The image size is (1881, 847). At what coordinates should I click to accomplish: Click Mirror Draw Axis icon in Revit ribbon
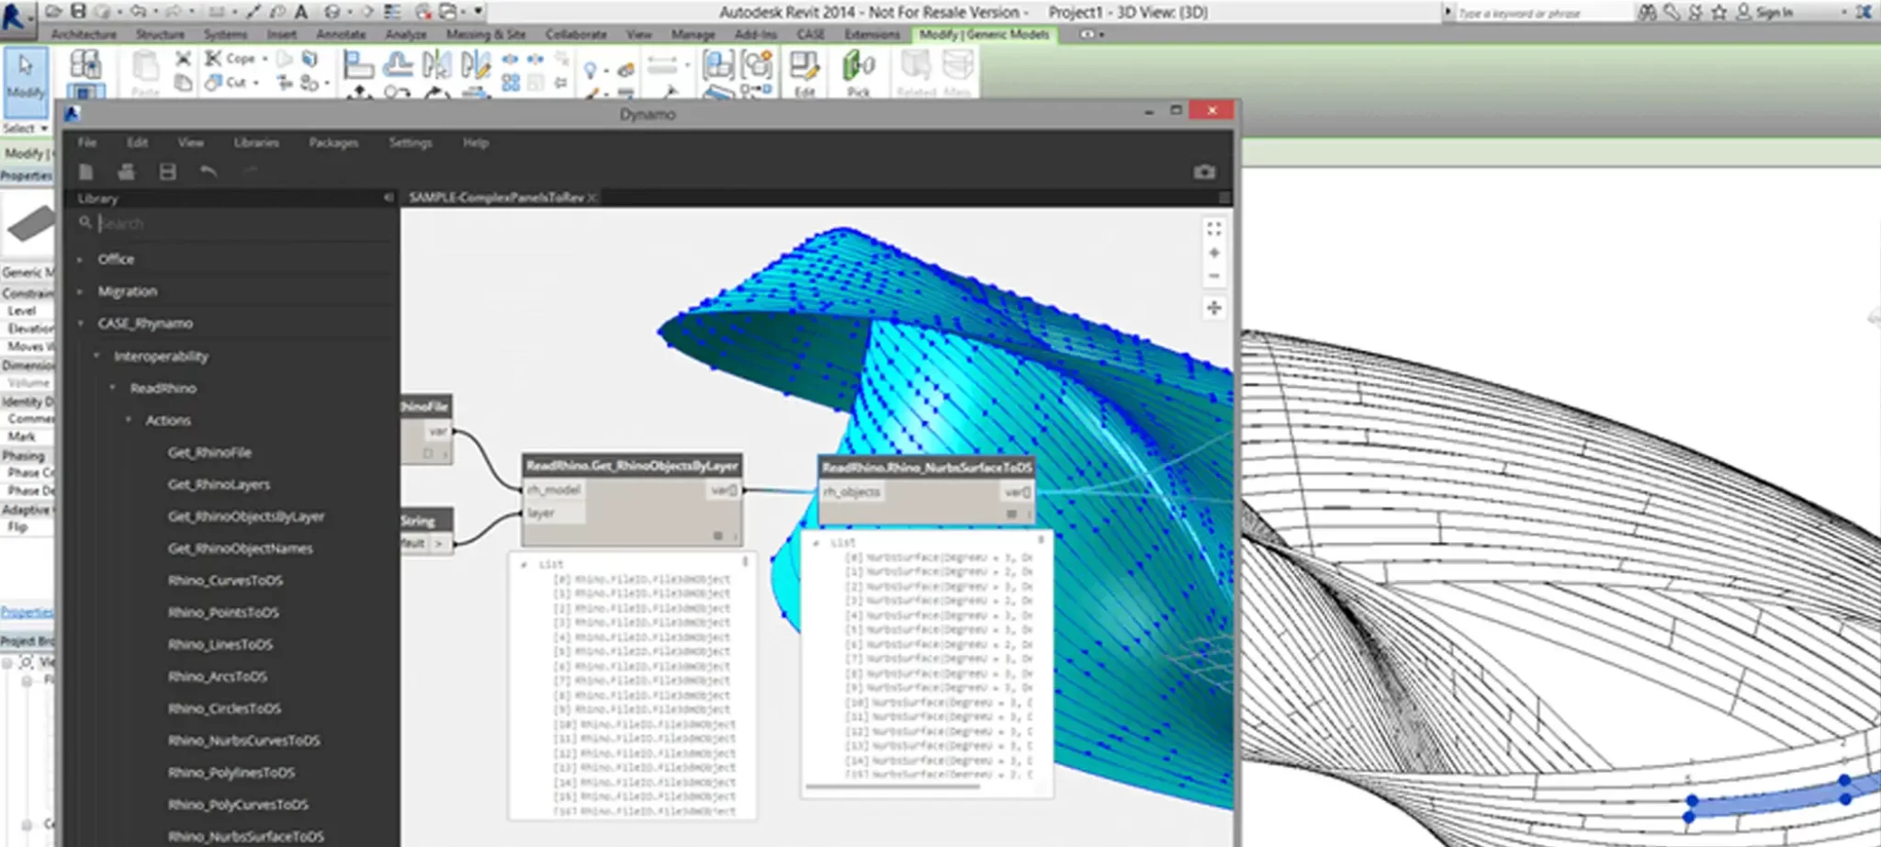pos(475,64)
